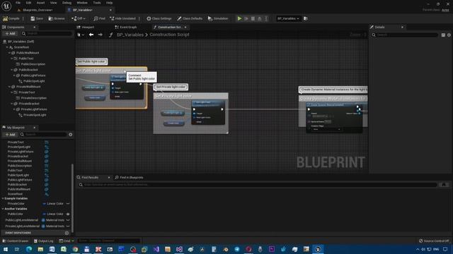Collapse the PublicBracket tree node
The width and height of the screenshot is (453, 254).
[x=12, y=70]
